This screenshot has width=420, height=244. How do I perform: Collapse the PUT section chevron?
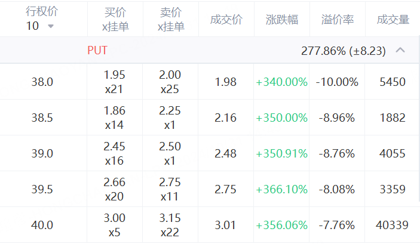coord(400,50)
